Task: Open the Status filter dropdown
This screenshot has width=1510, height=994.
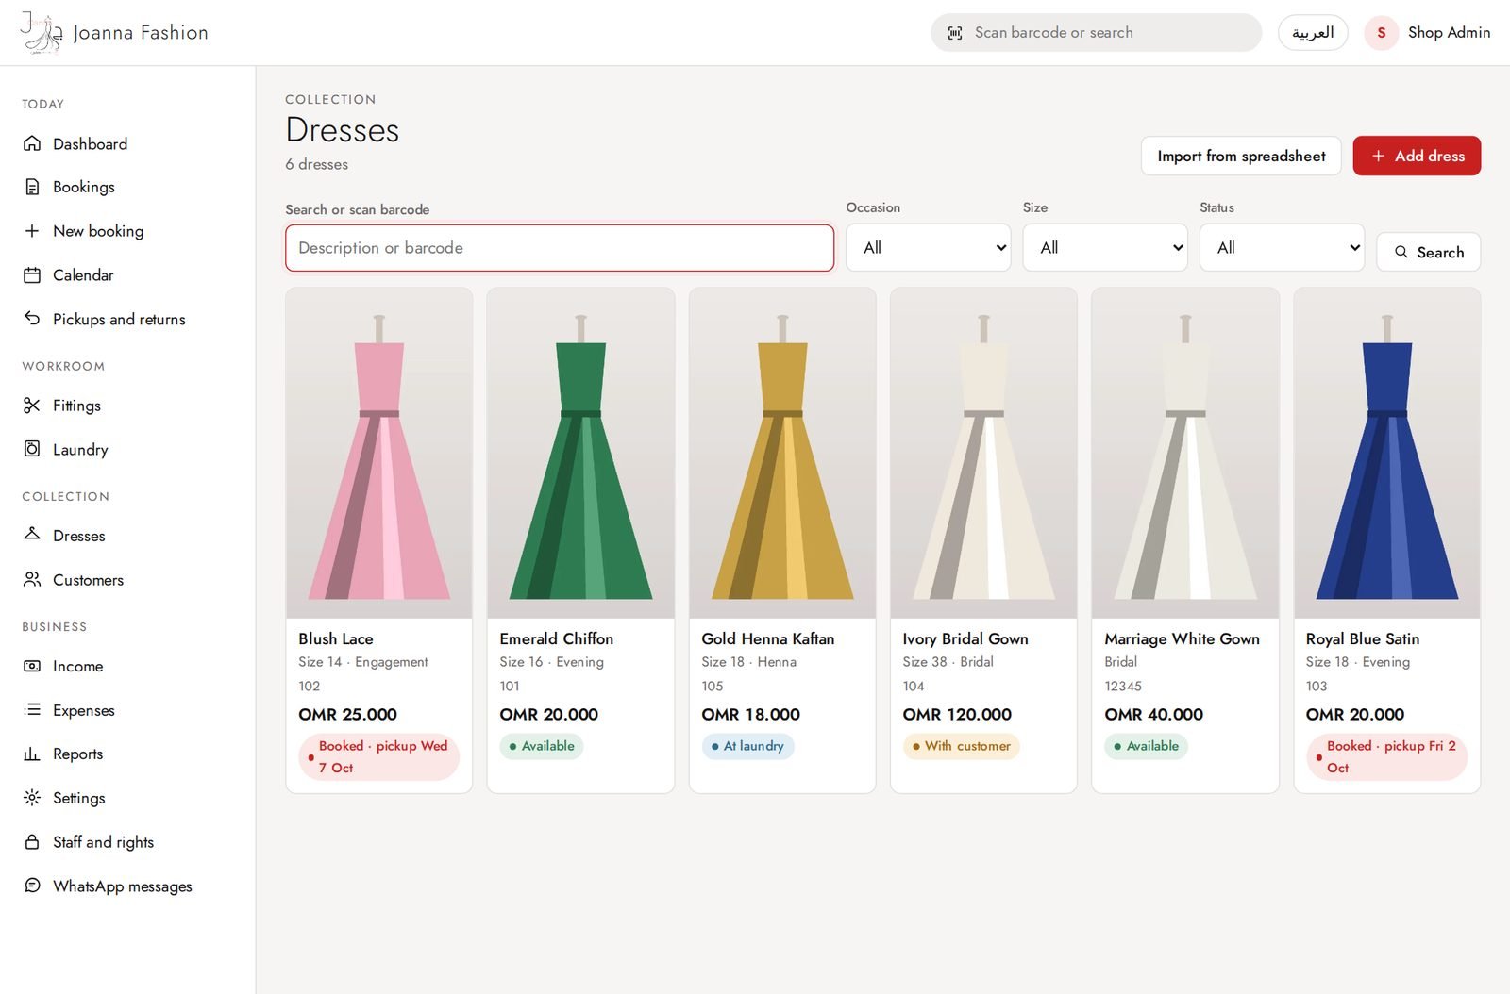Action: (x=1282, y=247)
